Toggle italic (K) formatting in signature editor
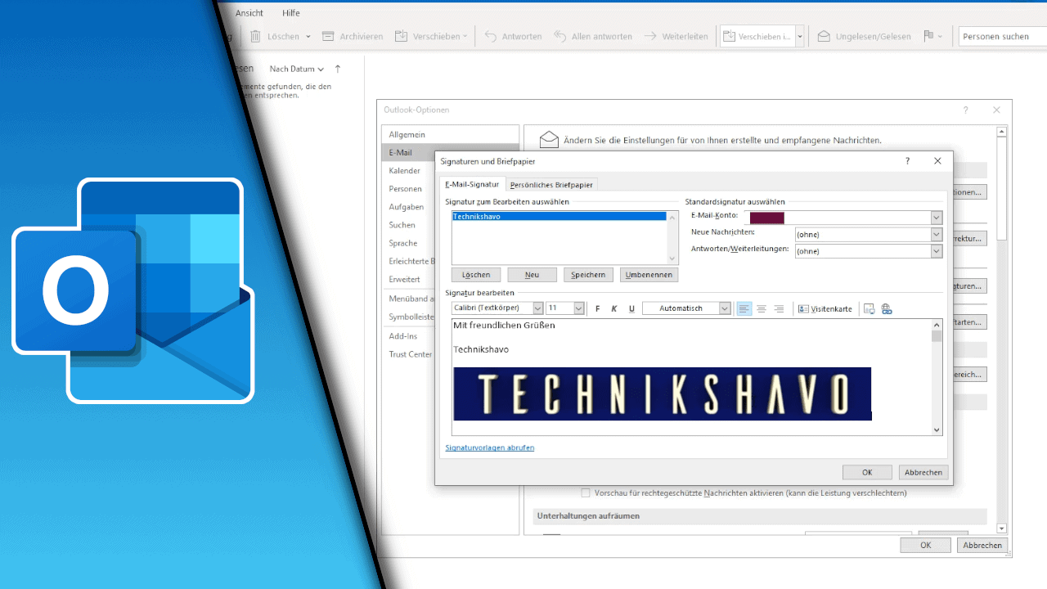Image resolution: width=1047 pixels, height=589 pixels. (x=614, y=308)
